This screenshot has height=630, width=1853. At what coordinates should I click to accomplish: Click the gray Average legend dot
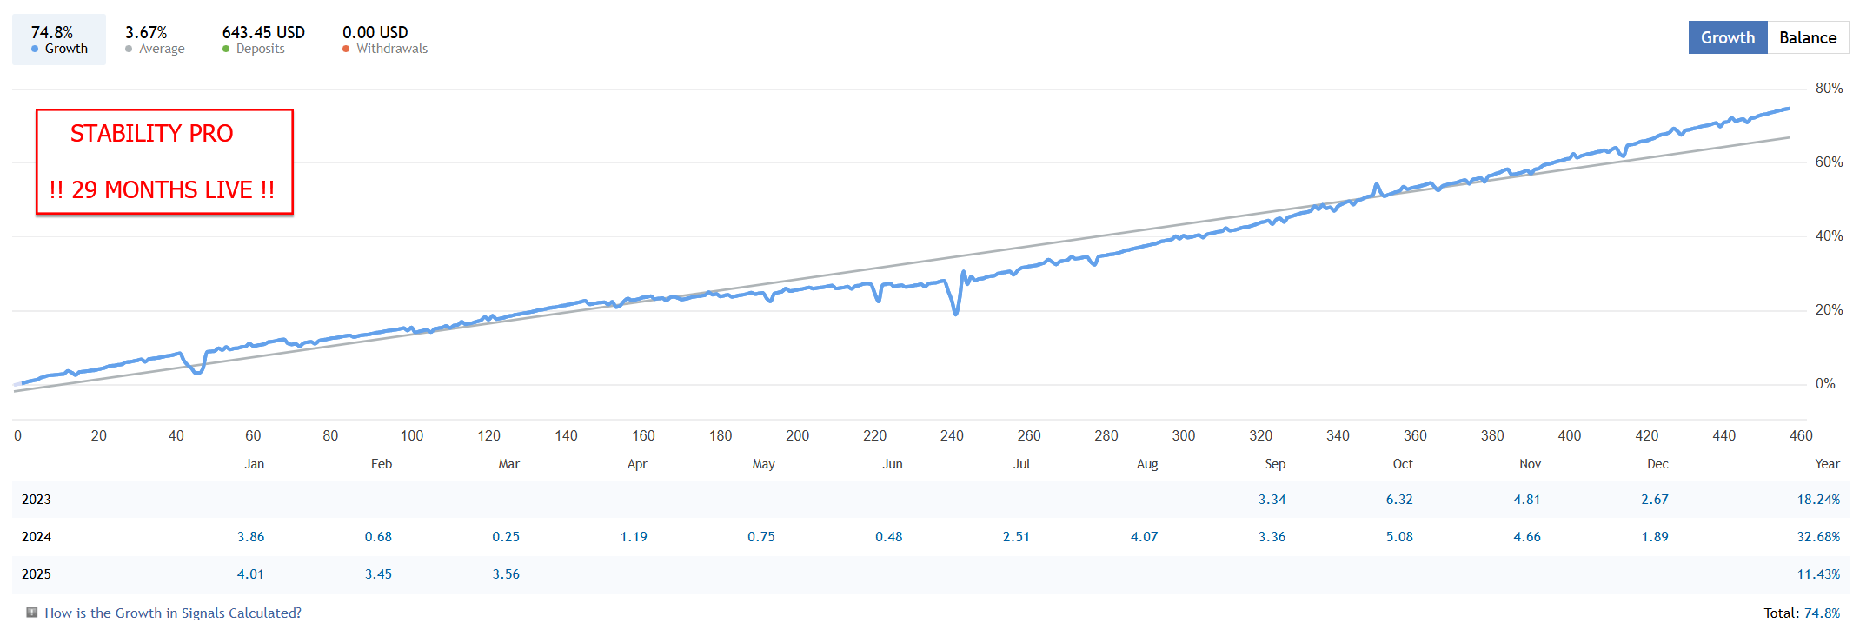point(129,50)
